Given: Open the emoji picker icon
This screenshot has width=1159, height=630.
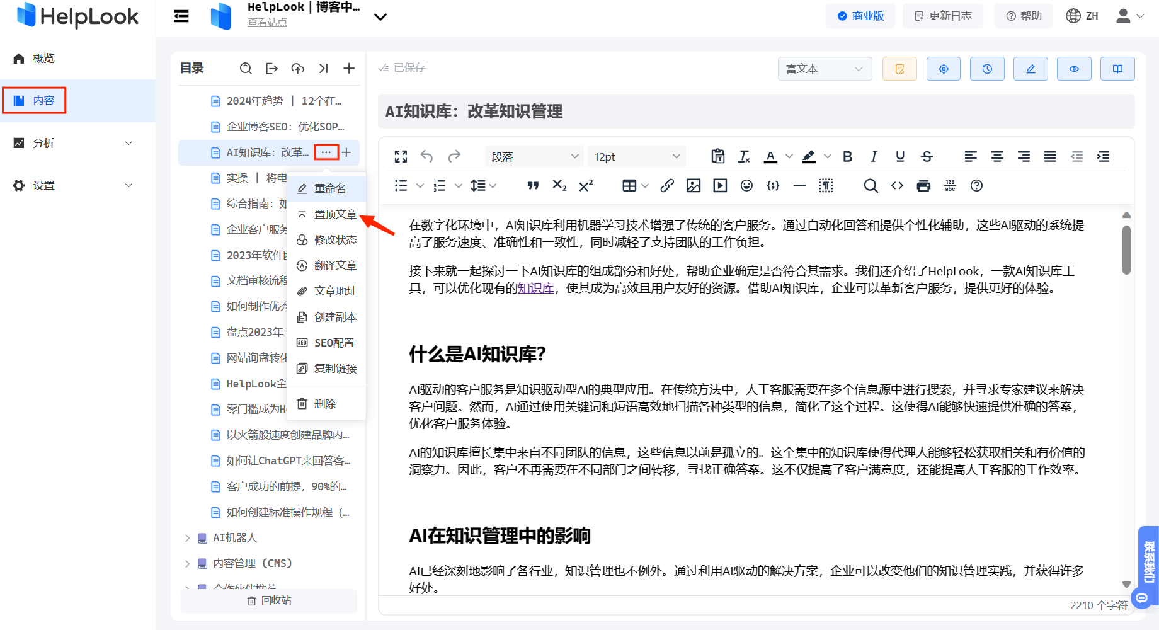Looking at the screenshot, I should pos(746,186).
